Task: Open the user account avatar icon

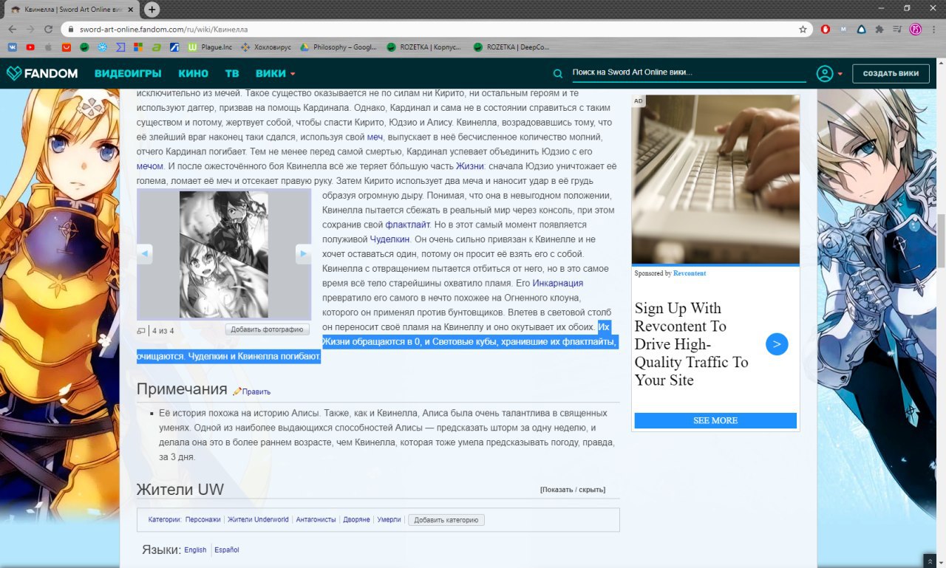Action: click(x=824, y=74)
